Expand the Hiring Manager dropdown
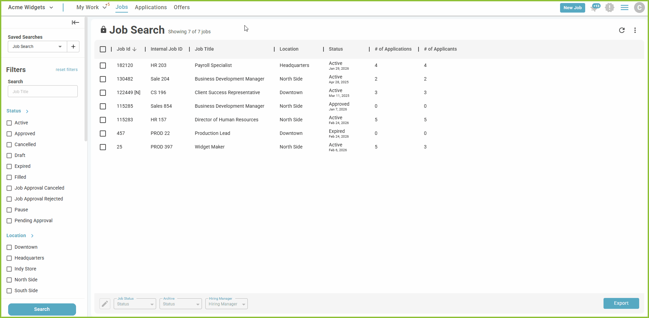 226,304
